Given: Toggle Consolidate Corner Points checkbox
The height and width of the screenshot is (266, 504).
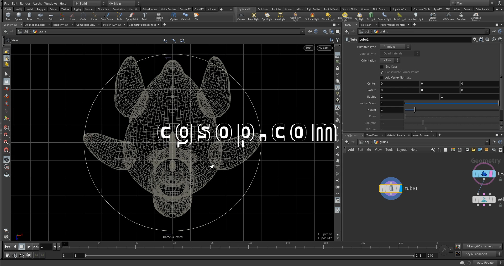Looking at the screenshot, I should point(382,72).
